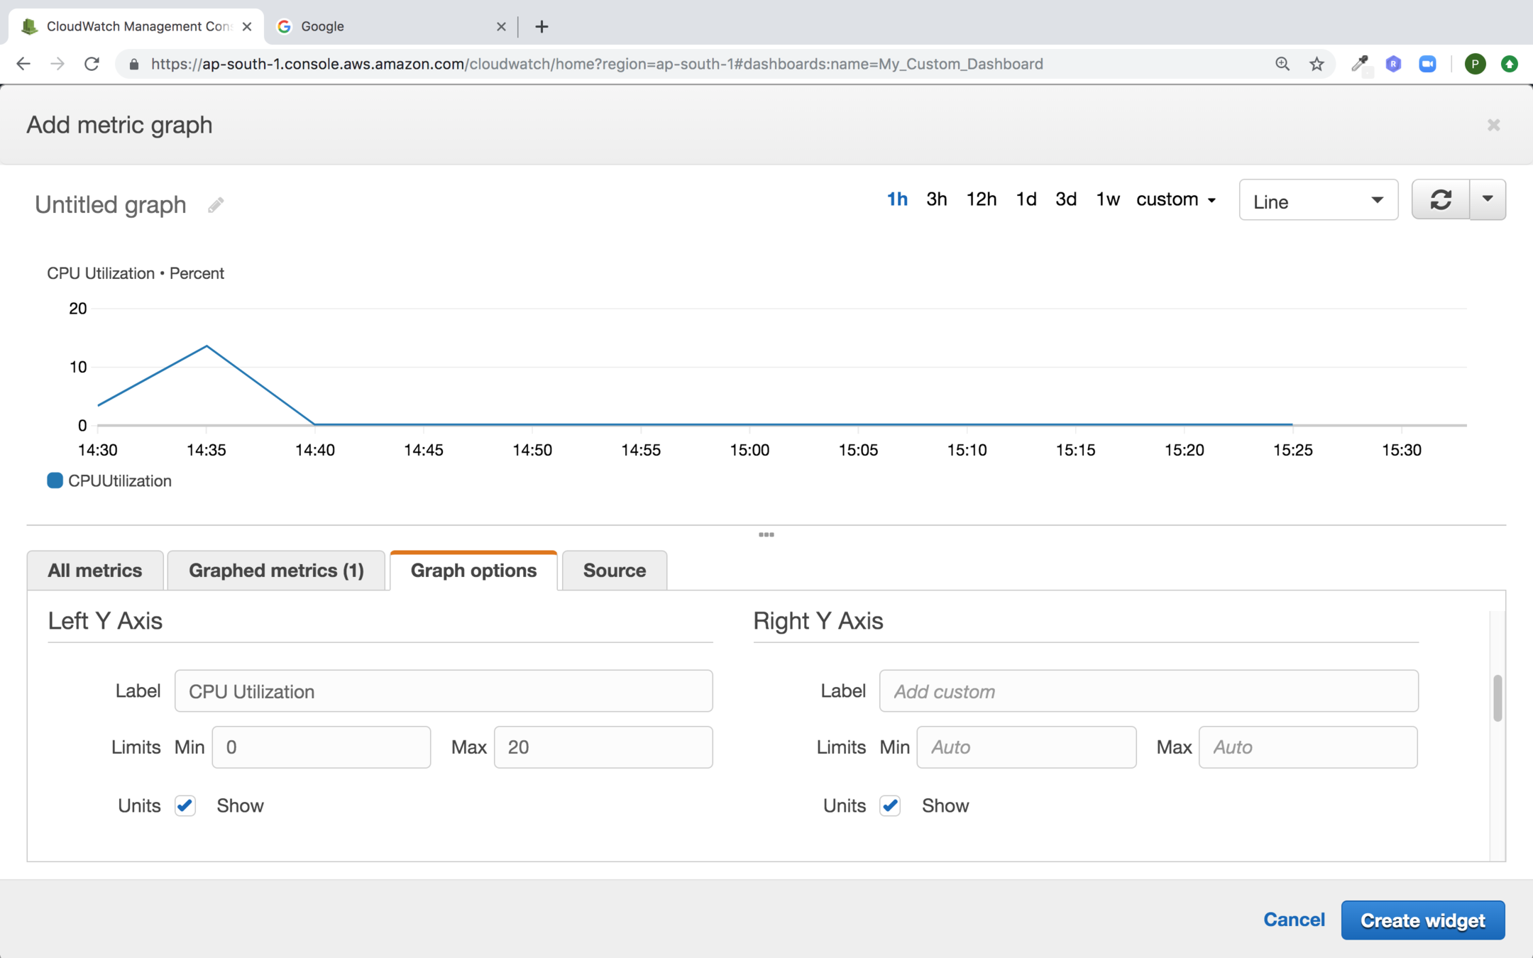Bookmark page with the star icon
Image resolution: width=1533 pixels, height=958 pixels.
(1317, 64)
